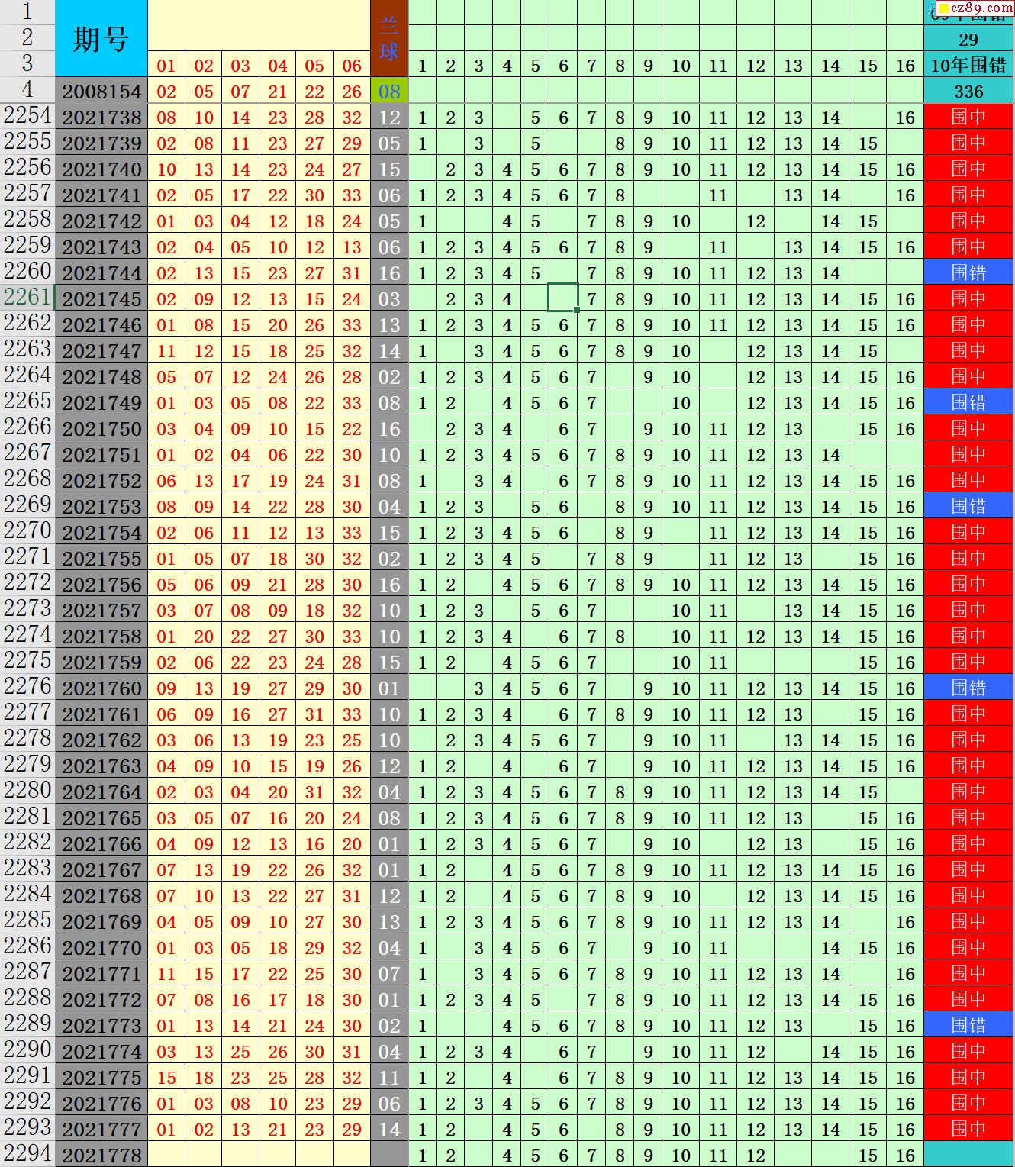Select the 兰球 header cell
1015x1167 pixels.
point(389,38)
